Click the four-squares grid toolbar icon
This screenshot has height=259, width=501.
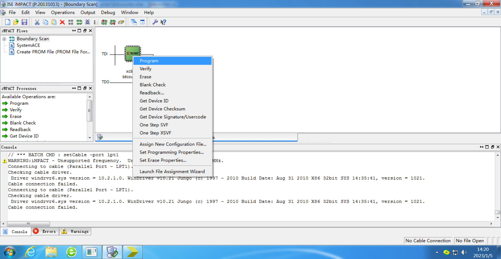pos(71,22)
